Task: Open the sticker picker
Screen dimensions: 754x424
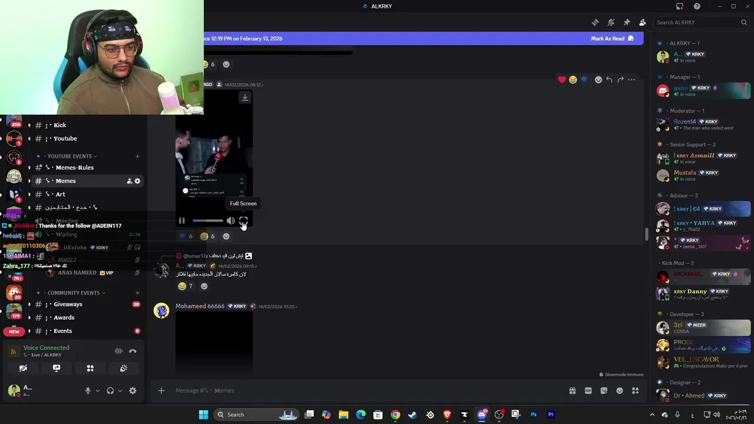Action: click(x=604, y=390)
